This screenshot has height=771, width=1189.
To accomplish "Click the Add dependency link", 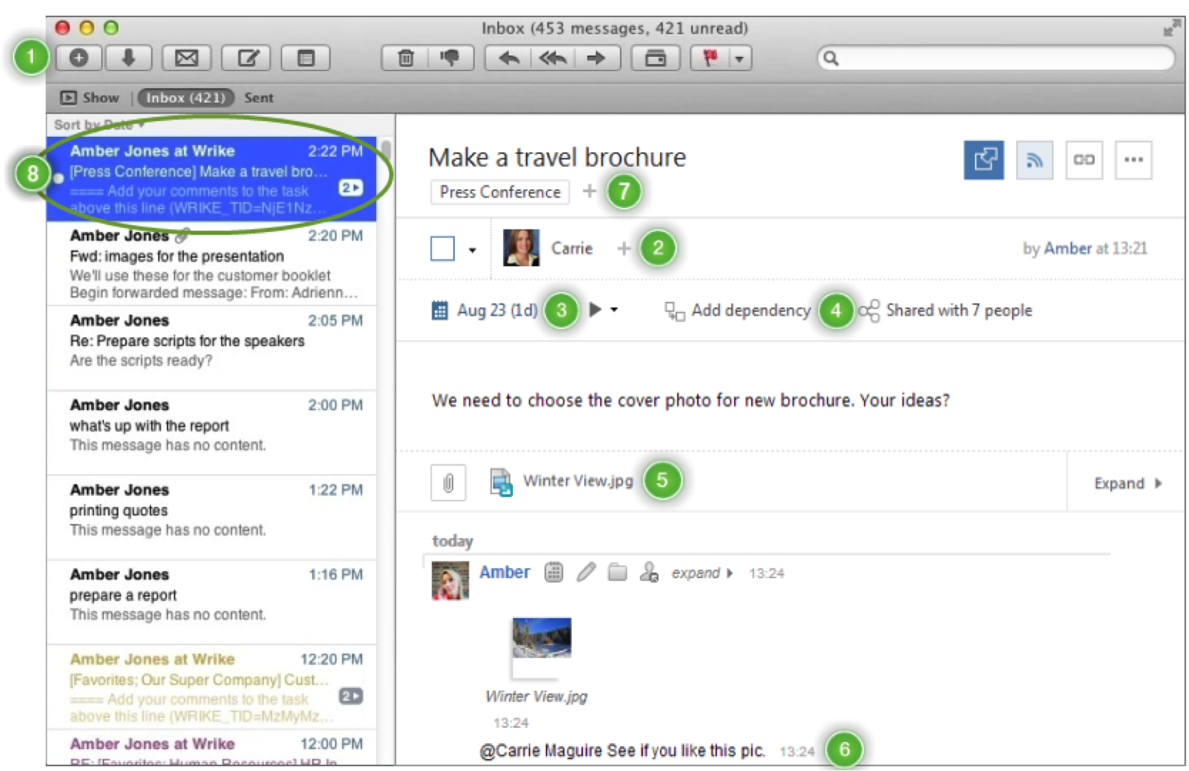I will tap(749, 310).
